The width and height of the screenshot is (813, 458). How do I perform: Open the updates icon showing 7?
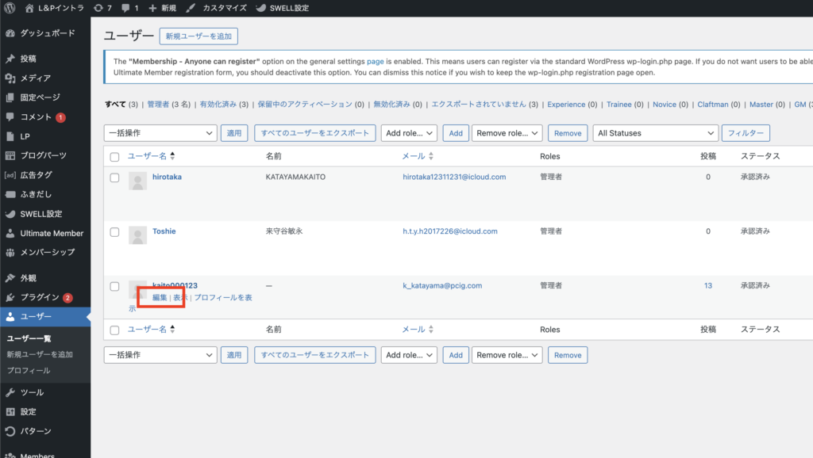click(x=98, y=8)
